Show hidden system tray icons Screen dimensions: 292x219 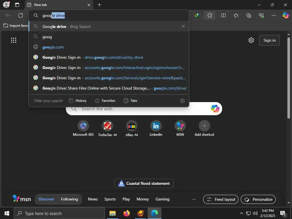(x=241, y=213)
